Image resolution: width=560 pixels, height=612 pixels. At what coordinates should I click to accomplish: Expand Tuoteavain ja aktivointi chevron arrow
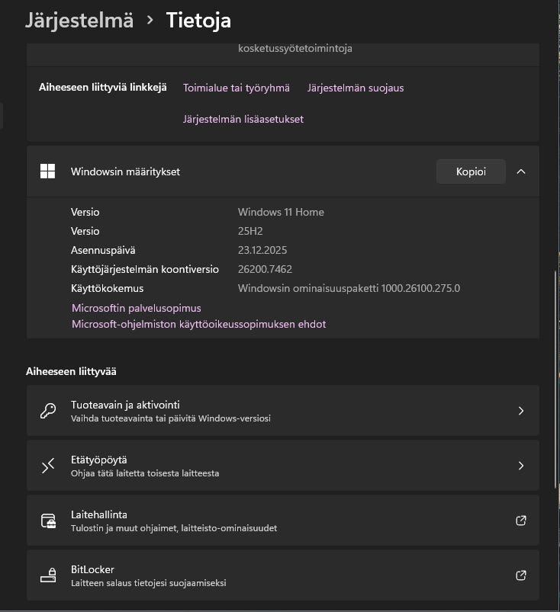[521, 411]
